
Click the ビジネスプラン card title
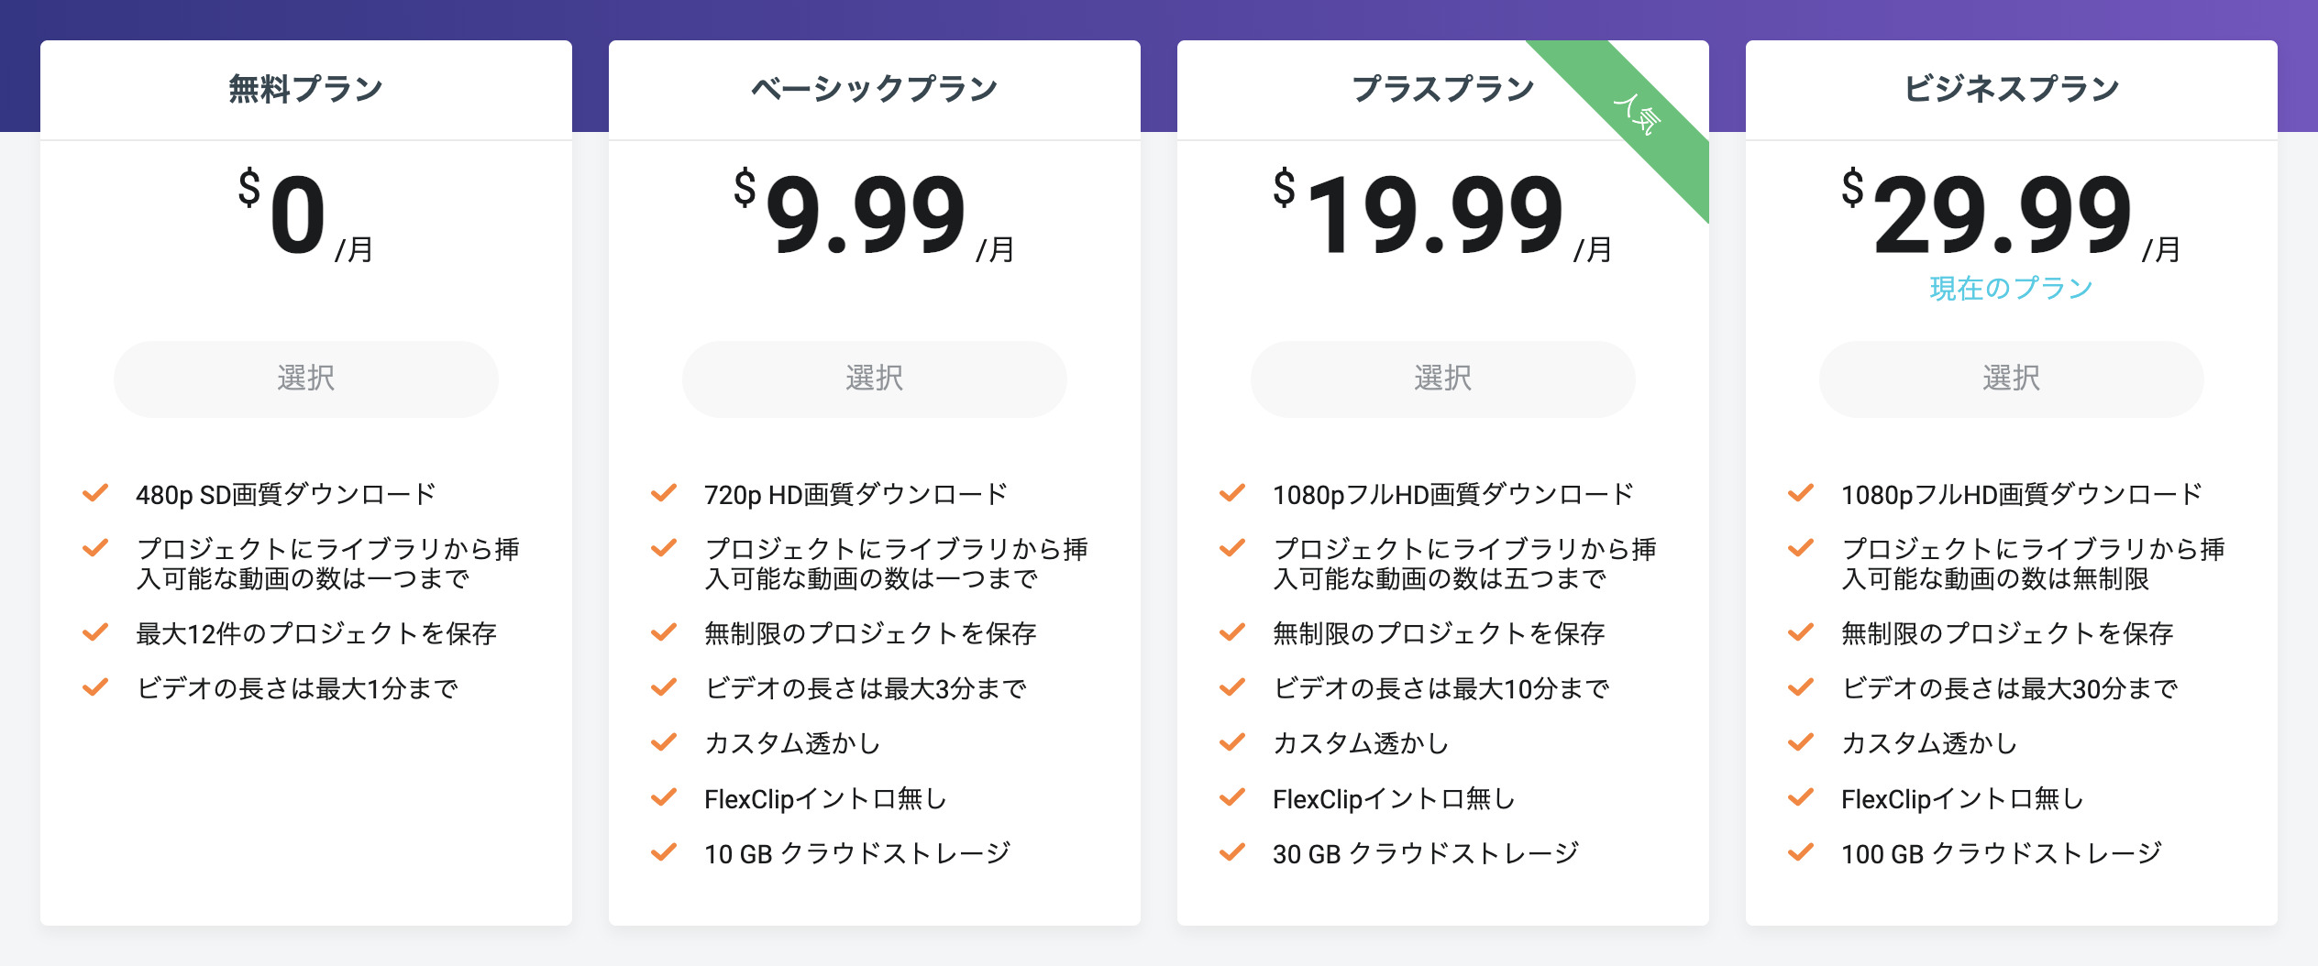pos(2011,89)
